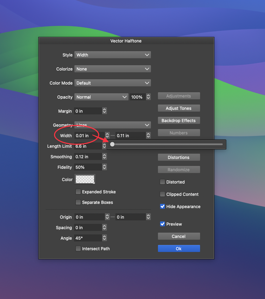This screenshot has height=299, width=265.
Task: Click the Margin field stepper arrows
Action: tap(104, 111)
